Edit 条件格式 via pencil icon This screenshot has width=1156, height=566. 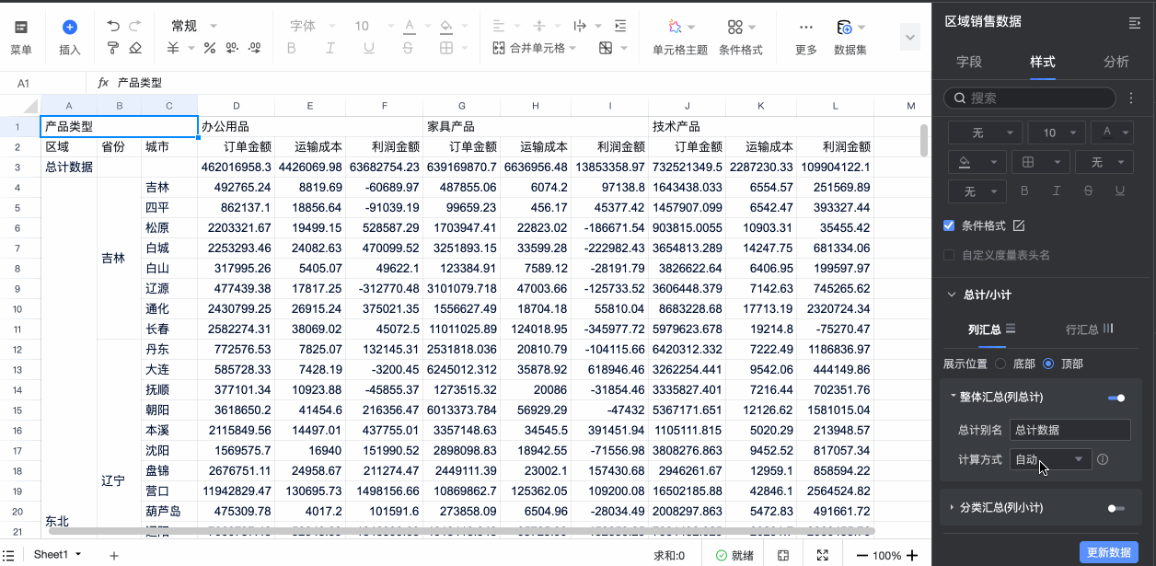point(1019,225)
